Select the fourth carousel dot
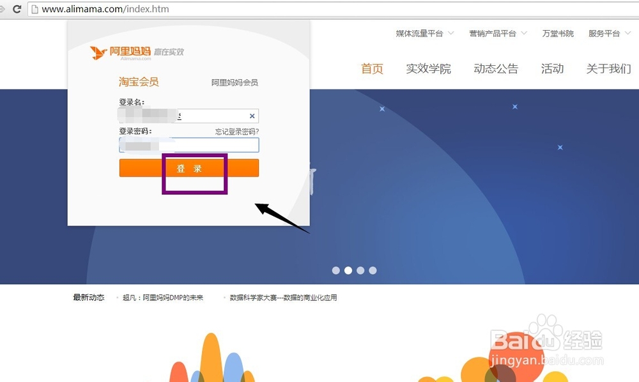639x382 pixels. click(373, 270)
